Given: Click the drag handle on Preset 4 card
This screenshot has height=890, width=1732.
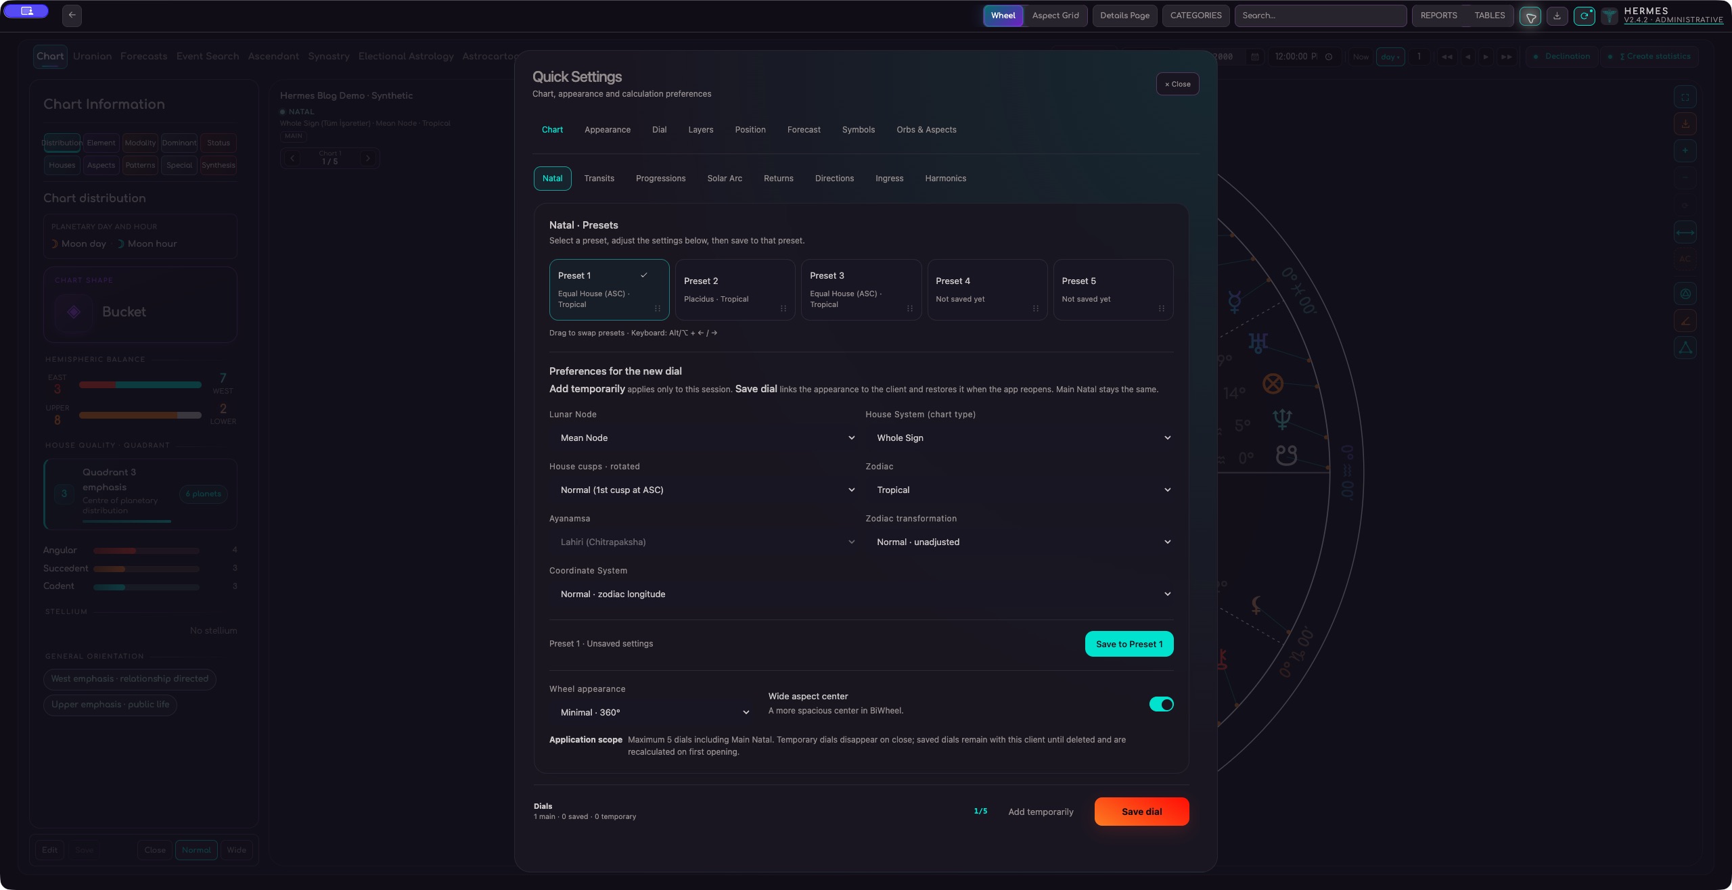Looking at the screenshot, I should 1036,308.
